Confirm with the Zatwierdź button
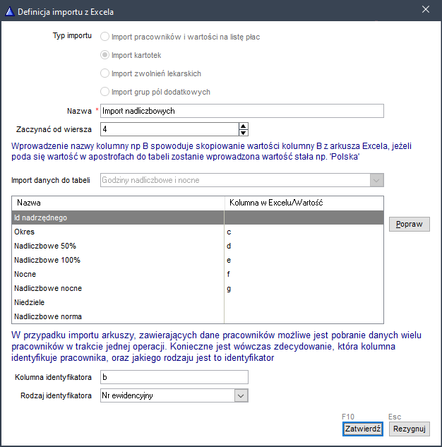Image resolution: width=442 pixels, height=447 pixels. (362, 429)
